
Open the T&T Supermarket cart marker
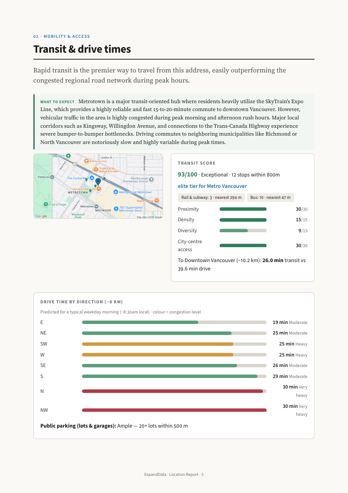[116, 209]
